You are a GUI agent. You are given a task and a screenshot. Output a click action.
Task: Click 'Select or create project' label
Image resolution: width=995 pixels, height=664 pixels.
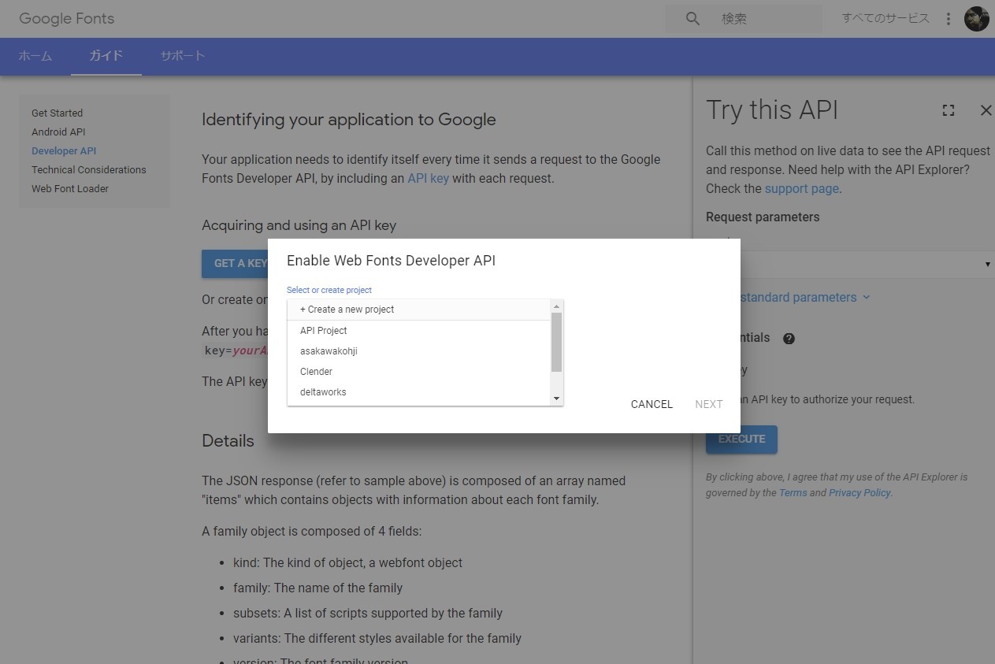[x=329, y=290]
